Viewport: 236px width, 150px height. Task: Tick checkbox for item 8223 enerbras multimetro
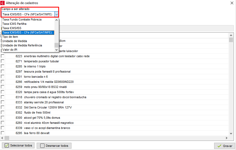pos(3,56)
